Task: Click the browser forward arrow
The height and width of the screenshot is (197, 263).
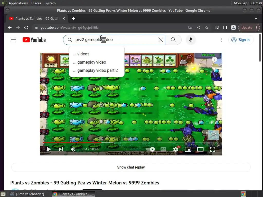Action: (18, 27)
